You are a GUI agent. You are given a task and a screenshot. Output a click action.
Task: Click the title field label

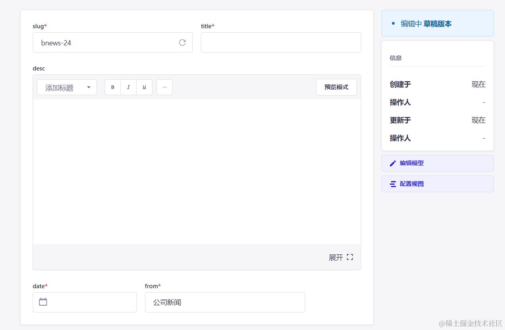[x=207, y=26]
